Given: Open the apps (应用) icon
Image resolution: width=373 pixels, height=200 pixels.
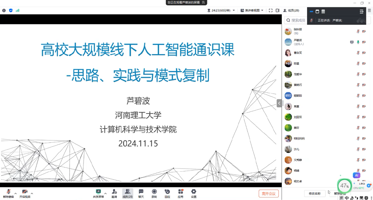Looking at the screenshot, I should click(x=180, y=193).
